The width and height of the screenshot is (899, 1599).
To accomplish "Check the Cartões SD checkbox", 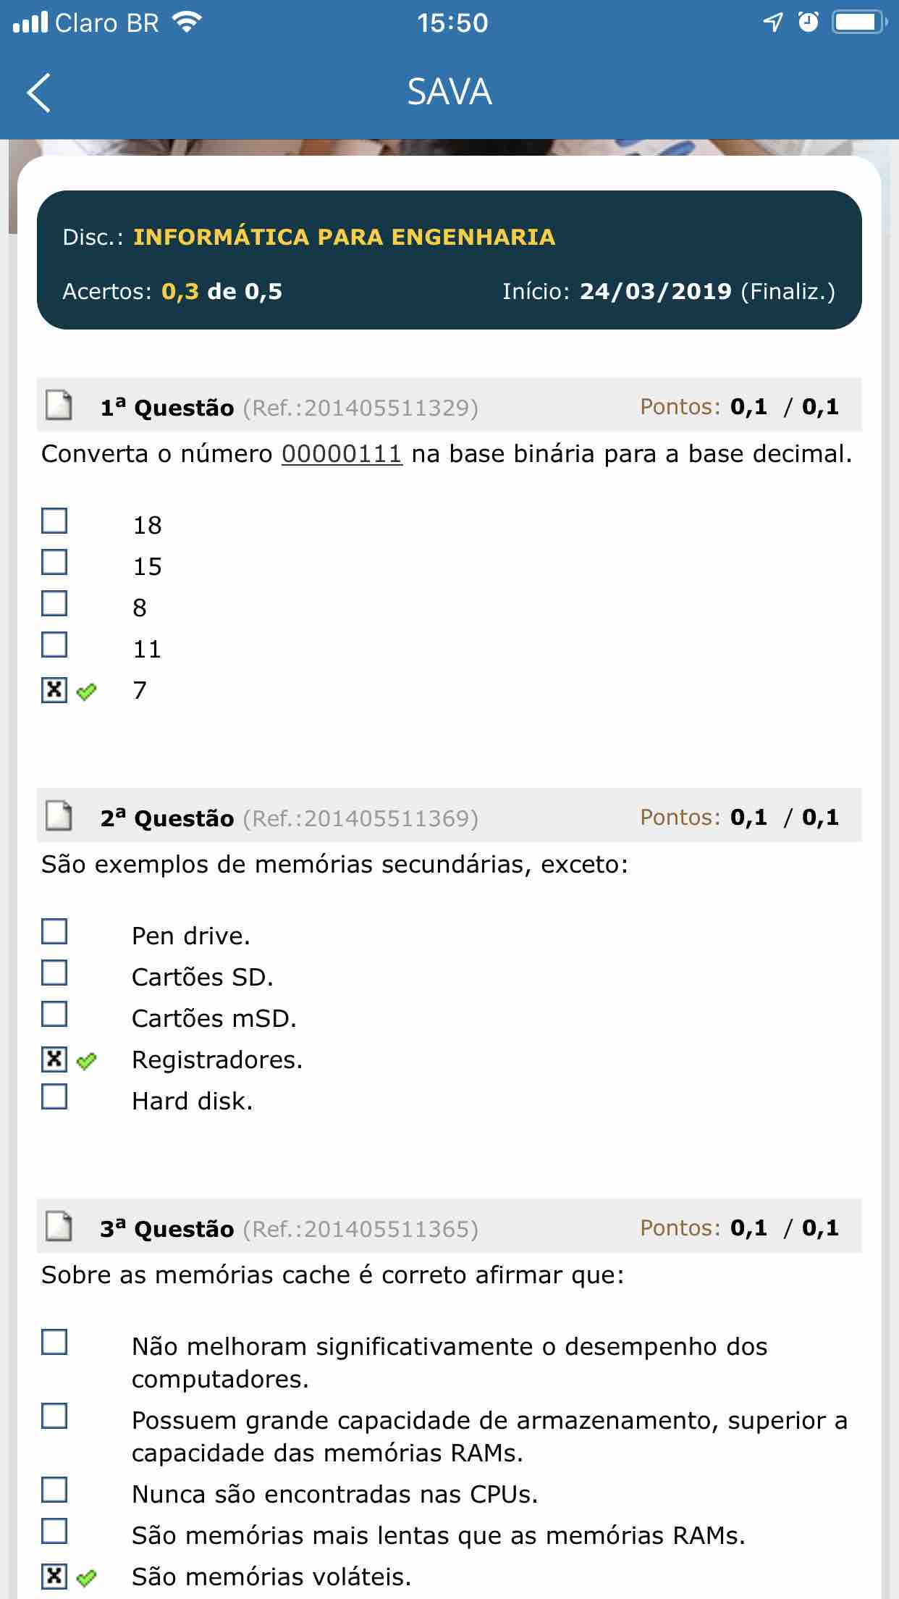I will point(54,973).
